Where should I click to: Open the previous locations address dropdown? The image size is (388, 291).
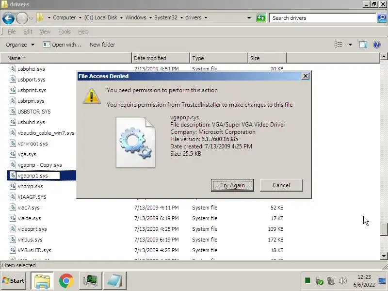point(249,18)
